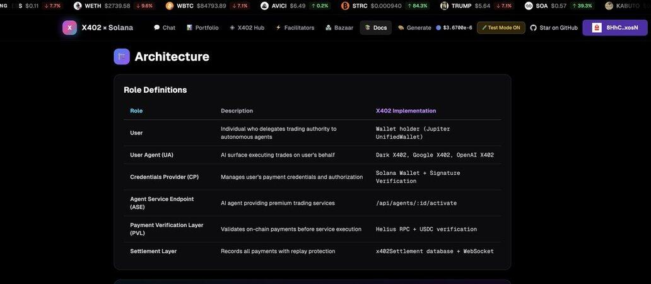Image resolution: width=651 pixels, height=284 pixels.
Task: Navigate to Bazaar
Action: click(x=339, y=28)
